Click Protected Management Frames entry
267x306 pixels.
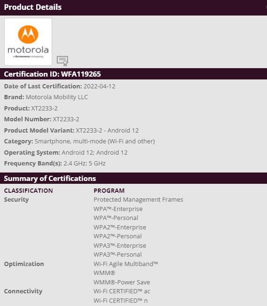138,199
